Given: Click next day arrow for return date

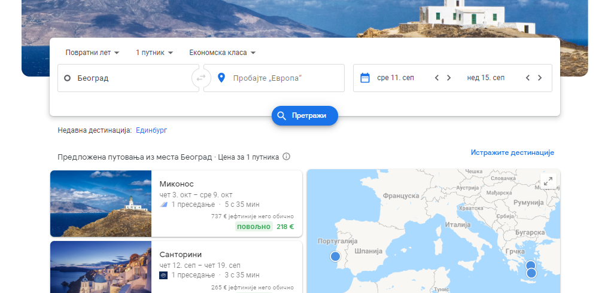Looking at the screenshot, I should 540,78.
